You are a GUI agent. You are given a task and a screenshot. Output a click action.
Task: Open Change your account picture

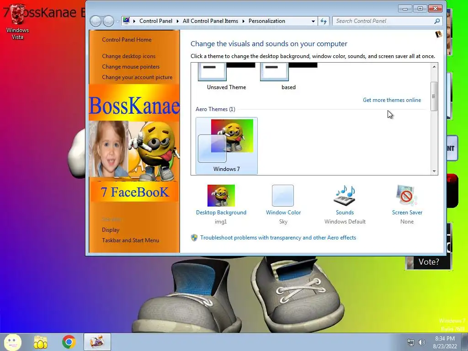[x=137, y=77]
